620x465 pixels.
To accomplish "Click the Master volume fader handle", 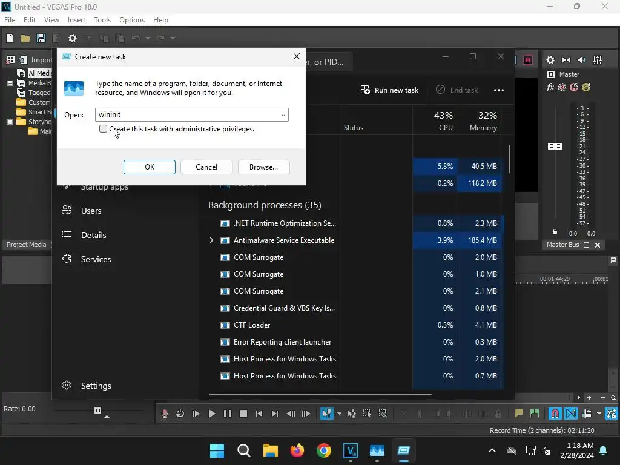I will pyautogui.click(x=555, y=147).
